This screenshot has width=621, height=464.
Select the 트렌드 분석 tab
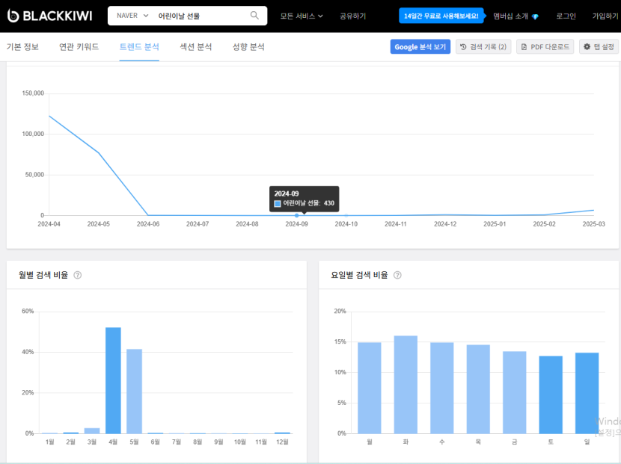[139, 46]
